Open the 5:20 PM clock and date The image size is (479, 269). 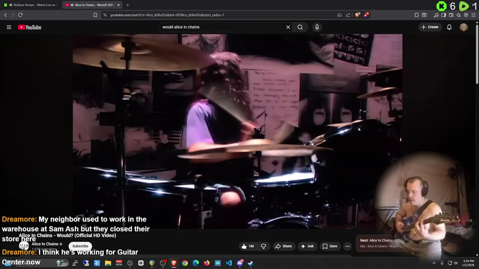click(469, 263)
